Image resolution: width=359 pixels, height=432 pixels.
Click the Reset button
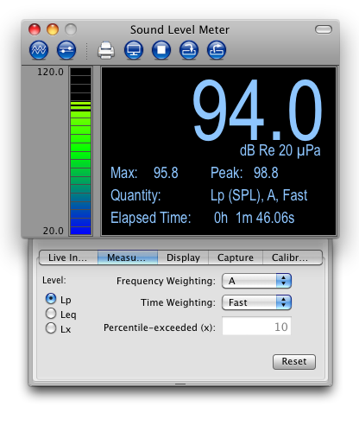coord(294,362)
